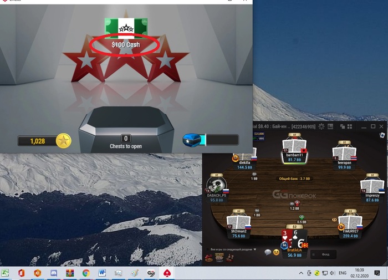The image size is (388, 280).
Task: Open Microsoft Office from the taskbar
Action: pyautogui.click(x=21, y=273)
